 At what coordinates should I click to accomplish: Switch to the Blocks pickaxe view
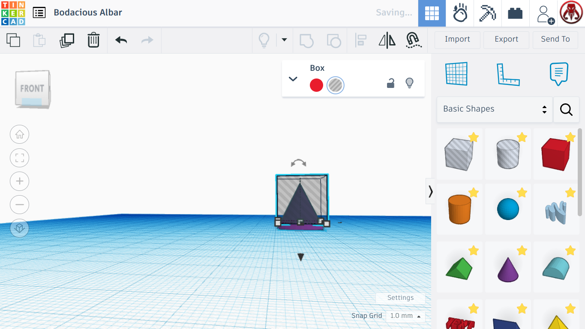pos(487,13)
